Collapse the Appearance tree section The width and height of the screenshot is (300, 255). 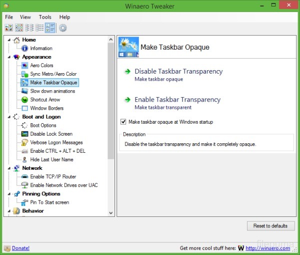(x=9, y=57)
